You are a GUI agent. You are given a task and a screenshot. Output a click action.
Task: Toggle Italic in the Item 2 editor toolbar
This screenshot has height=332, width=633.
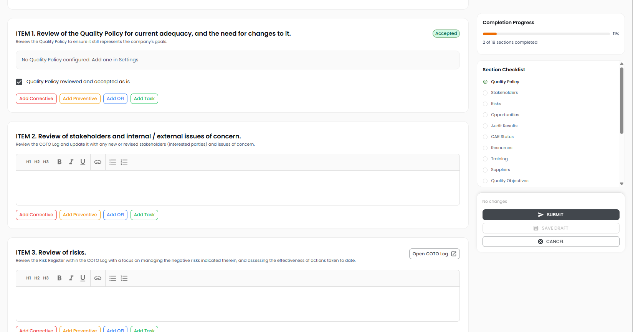coord(71,162)
